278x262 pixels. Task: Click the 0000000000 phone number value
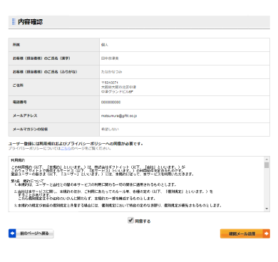tap(110, 103)
